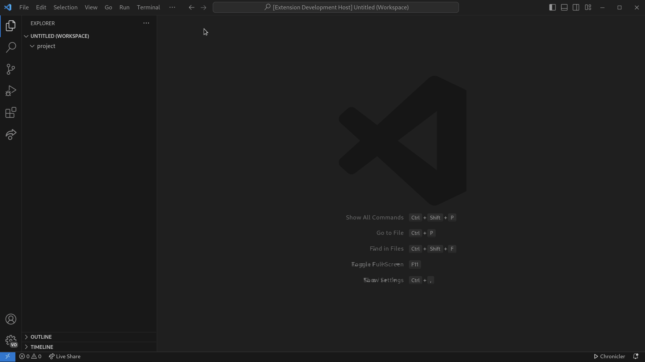Click the remote window indicator in status bar
The image size is (645, 362).
tap(8, 356)
